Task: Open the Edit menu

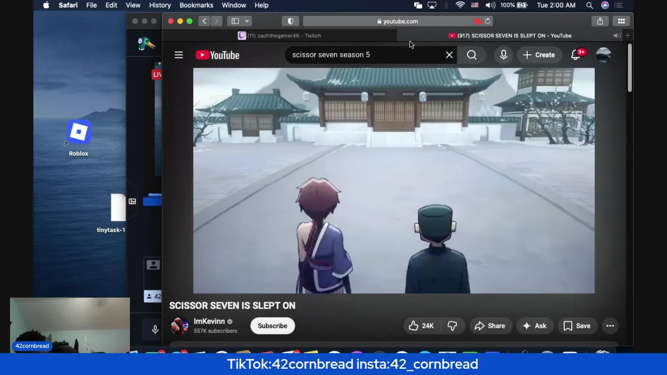Action: tap(111, 5)
